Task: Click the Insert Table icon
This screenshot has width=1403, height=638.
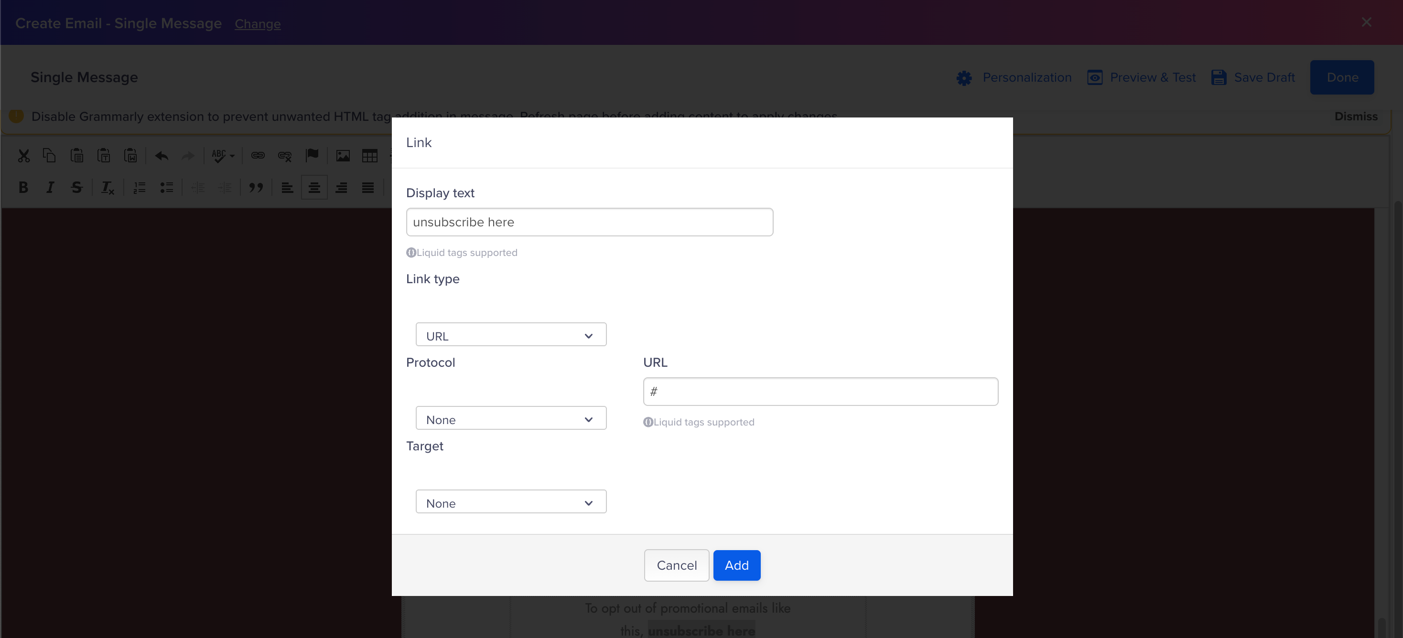Action: pyautogui.click(x=369, y=156)
